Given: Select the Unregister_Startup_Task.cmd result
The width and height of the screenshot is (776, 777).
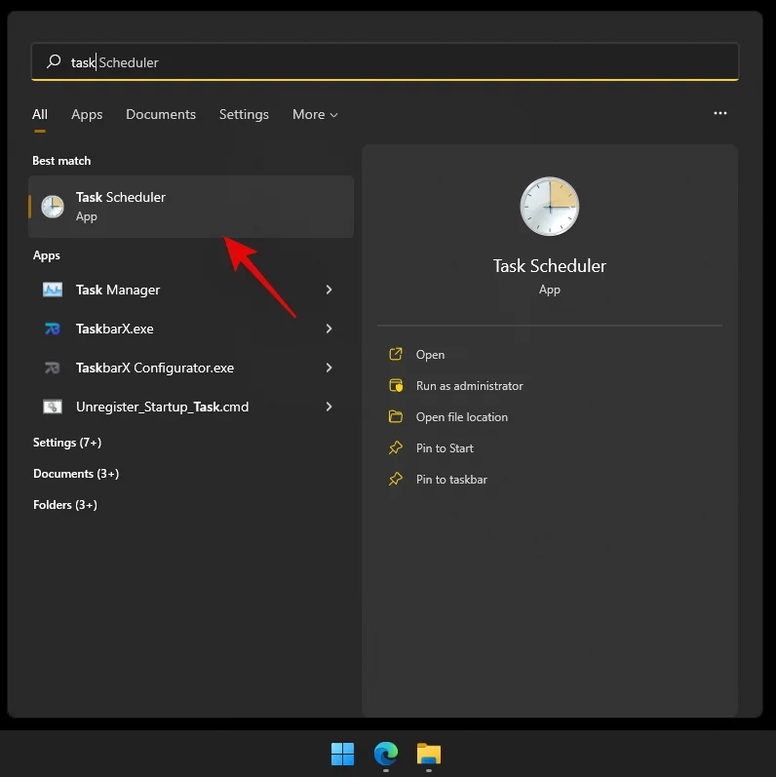Looking at the screenshot, I should tap(191, 407).
